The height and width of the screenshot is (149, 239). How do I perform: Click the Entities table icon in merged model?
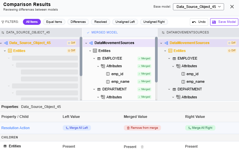(95, 51)
